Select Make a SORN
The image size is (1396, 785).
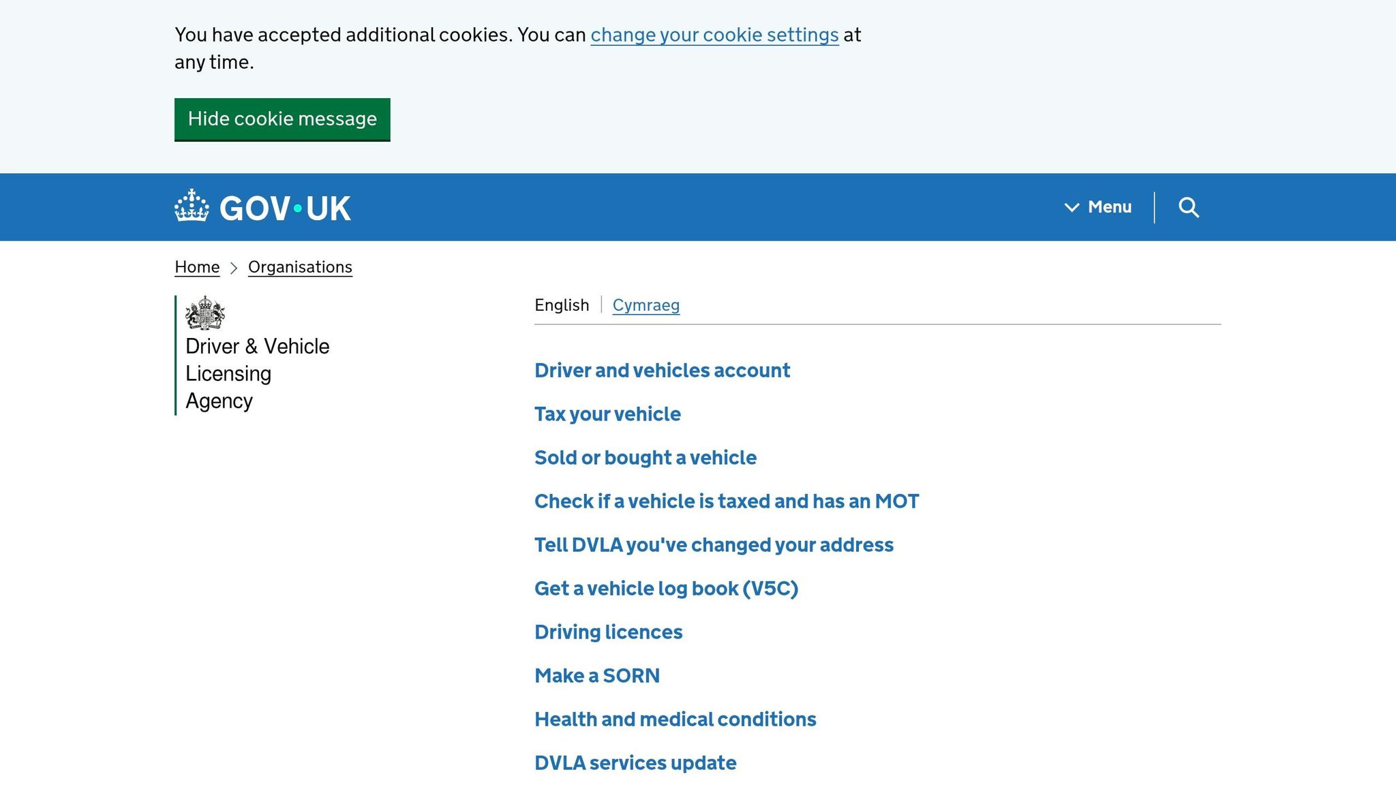point(597,675)
